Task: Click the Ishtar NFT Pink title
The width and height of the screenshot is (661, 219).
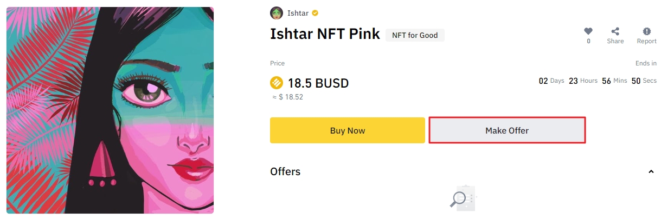Action: [325, 34]
